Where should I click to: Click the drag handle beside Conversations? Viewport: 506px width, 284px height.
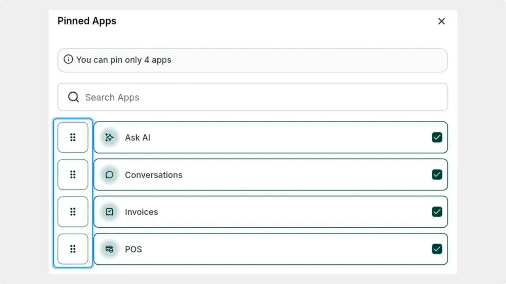[73, 174]
